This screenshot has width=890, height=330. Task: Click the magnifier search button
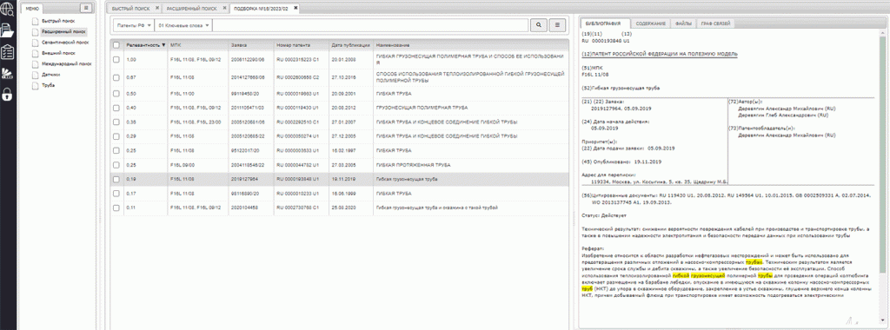(538, 25)
